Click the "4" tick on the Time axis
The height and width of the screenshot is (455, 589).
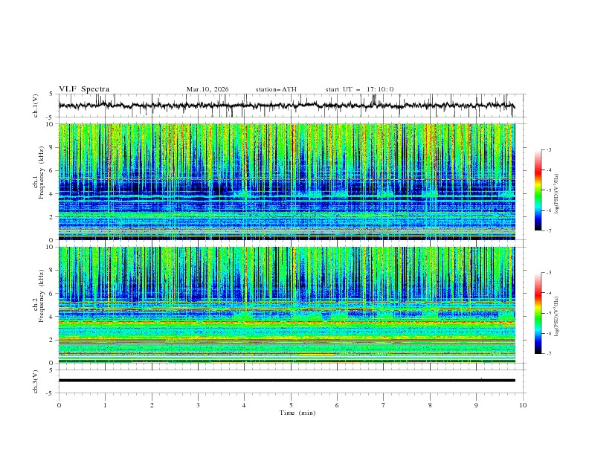coord(244,405)
